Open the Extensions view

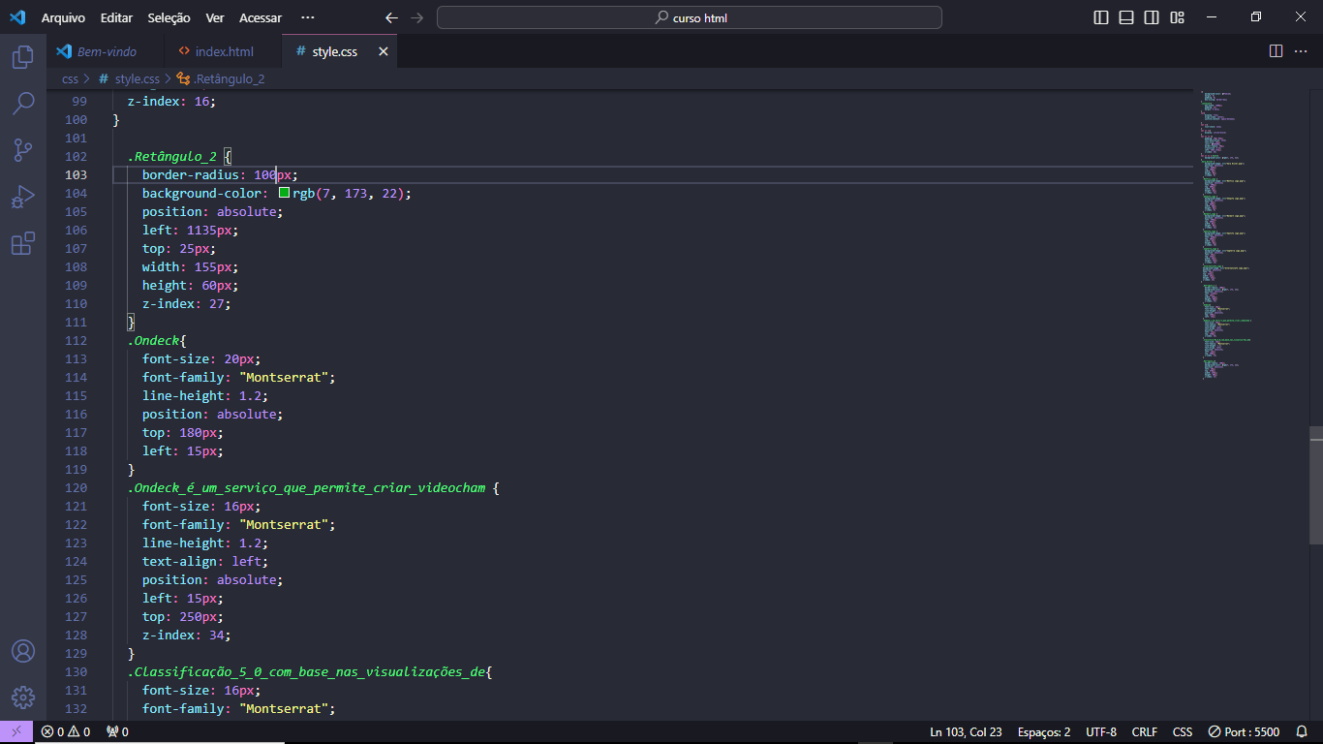(x=23, y=243)
